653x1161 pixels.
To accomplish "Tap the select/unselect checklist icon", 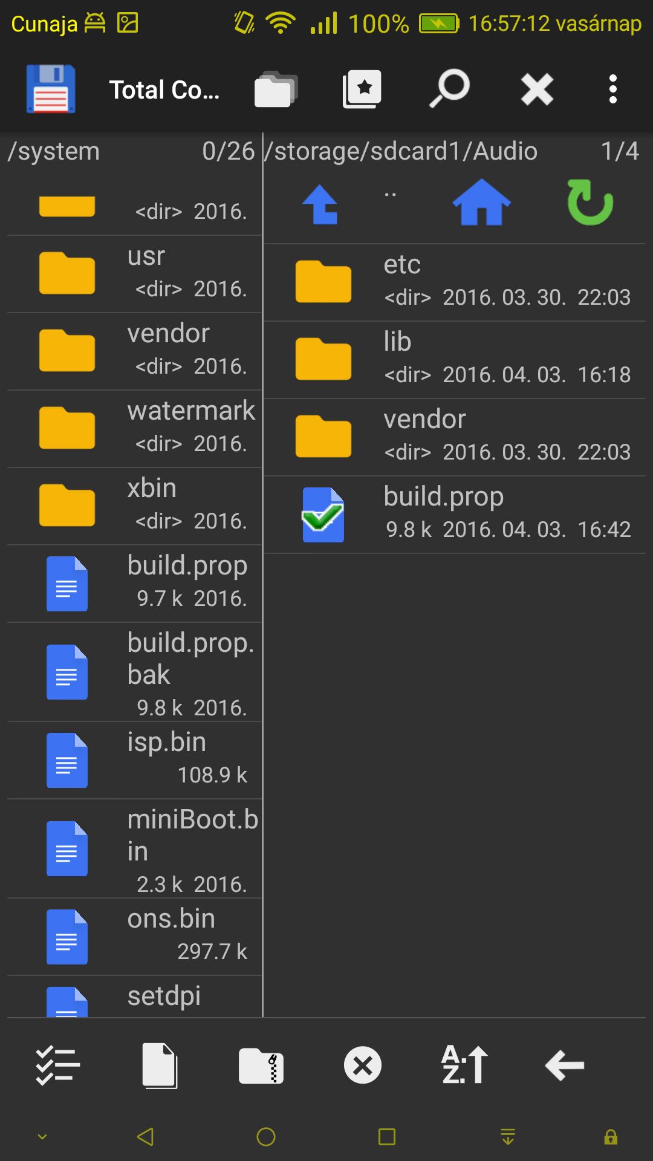I will tap(58, 1065).
